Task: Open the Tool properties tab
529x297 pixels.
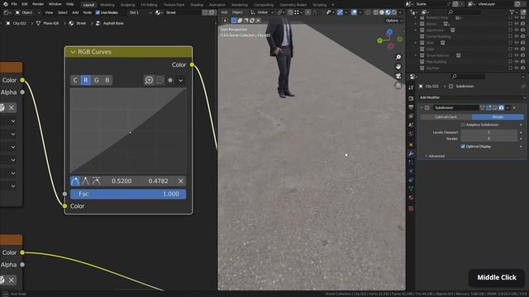Action: (411, 87)
